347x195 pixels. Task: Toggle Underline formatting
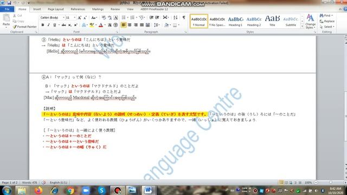point(54,25)
